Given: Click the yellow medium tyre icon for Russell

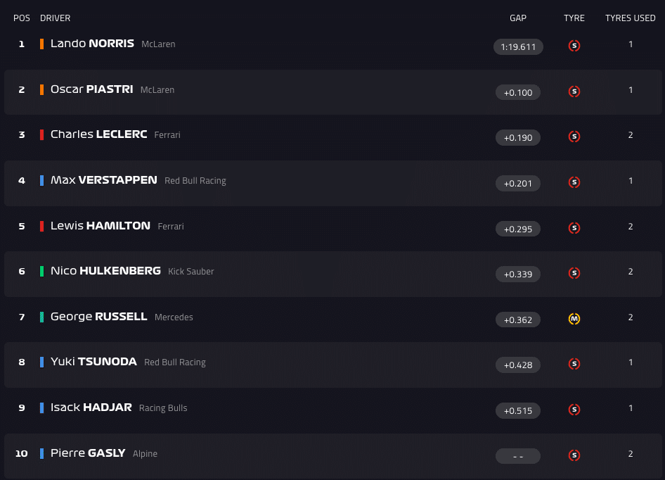Looking at the screenshot, I should point(574,319).
